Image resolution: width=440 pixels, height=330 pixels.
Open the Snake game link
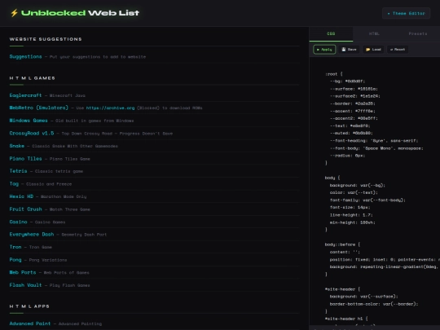click(17, 146)
